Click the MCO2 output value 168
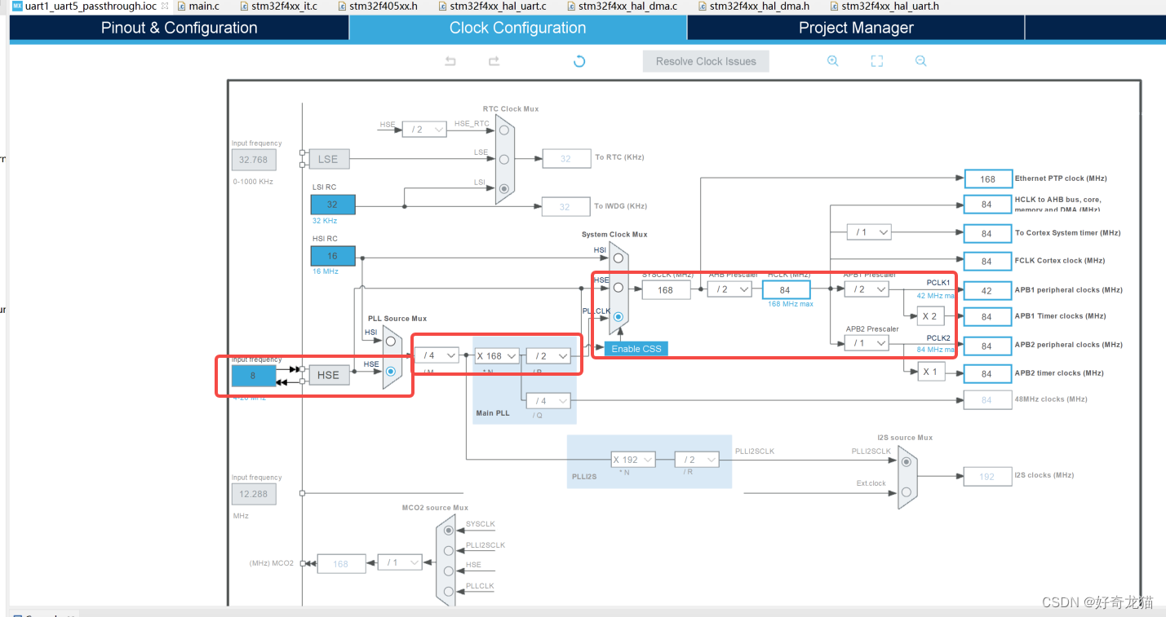Screen dimensions: 1166x617 [341, 563]
